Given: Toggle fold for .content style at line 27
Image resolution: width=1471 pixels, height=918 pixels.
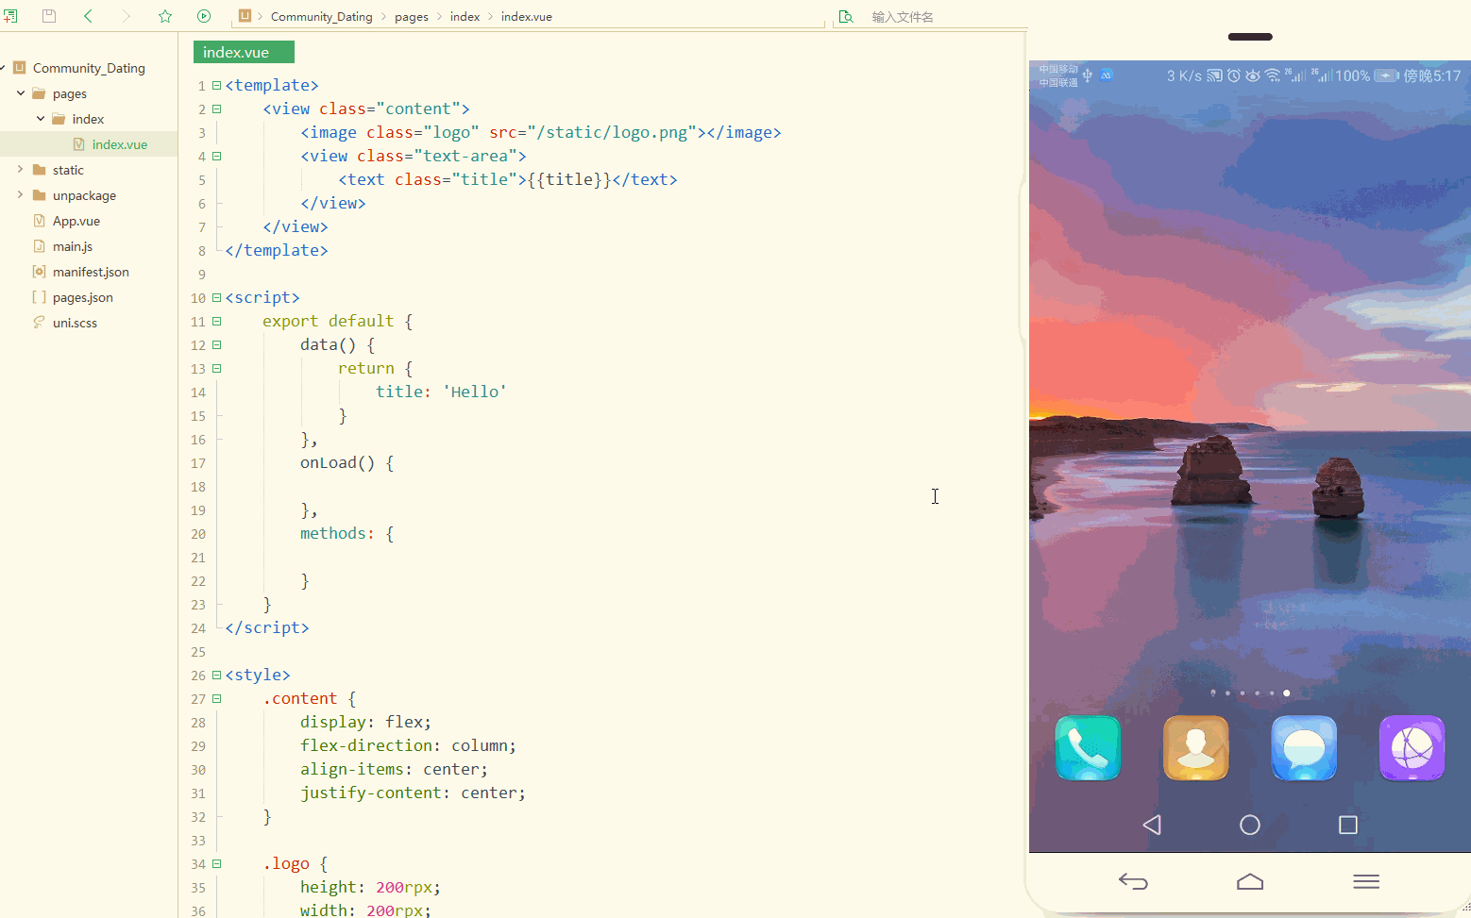Looking at the screenshot, I should point(216,699).
